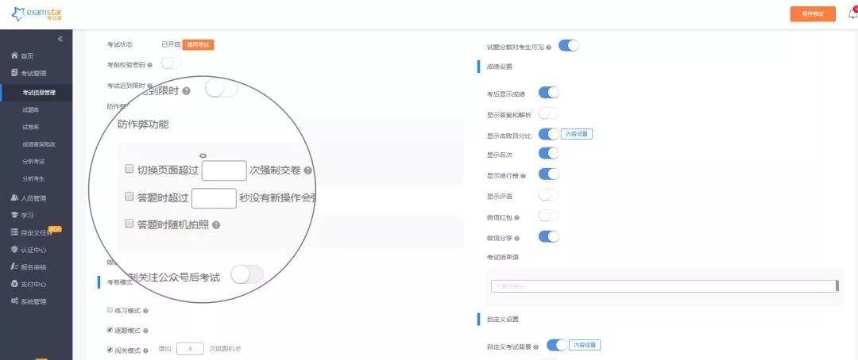The width and height of the screenshot is (858, 360).
Task: Click the 报名审核 sidebar icon
Action: pos(15,266)
